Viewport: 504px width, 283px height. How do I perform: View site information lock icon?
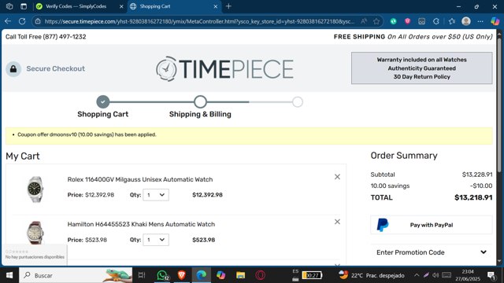(x=38, y=21)
